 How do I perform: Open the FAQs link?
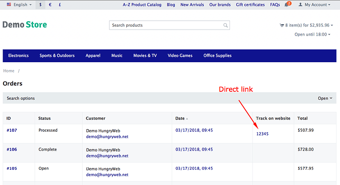[x=275, y=4]
